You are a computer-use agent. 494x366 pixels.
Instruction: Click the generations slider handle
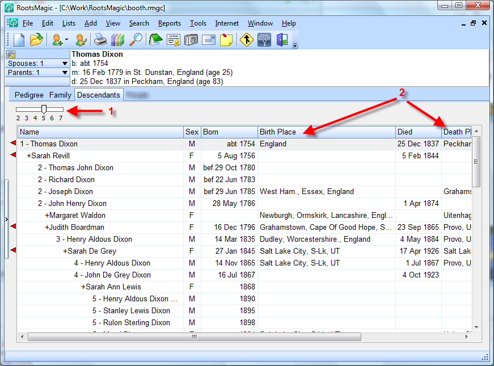click(x=44, y=109)
